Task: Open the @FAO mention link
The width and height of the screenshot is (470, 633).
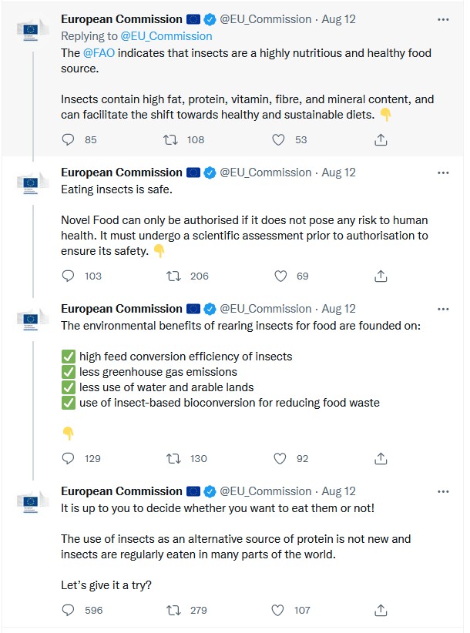Action: coord(99,53)
